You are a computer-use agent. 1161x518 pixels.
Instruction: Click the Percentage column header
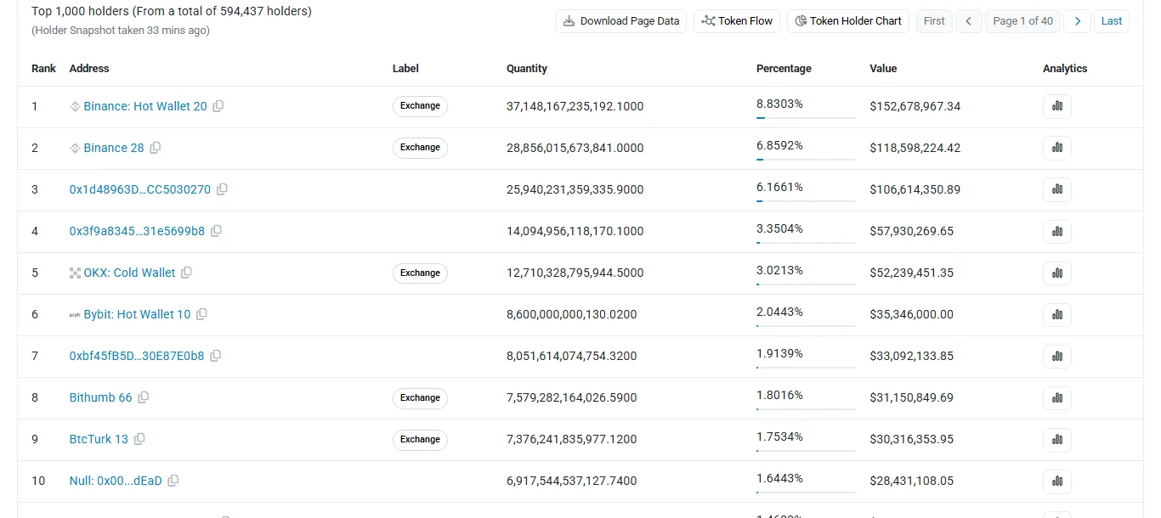tap(784, 69)
